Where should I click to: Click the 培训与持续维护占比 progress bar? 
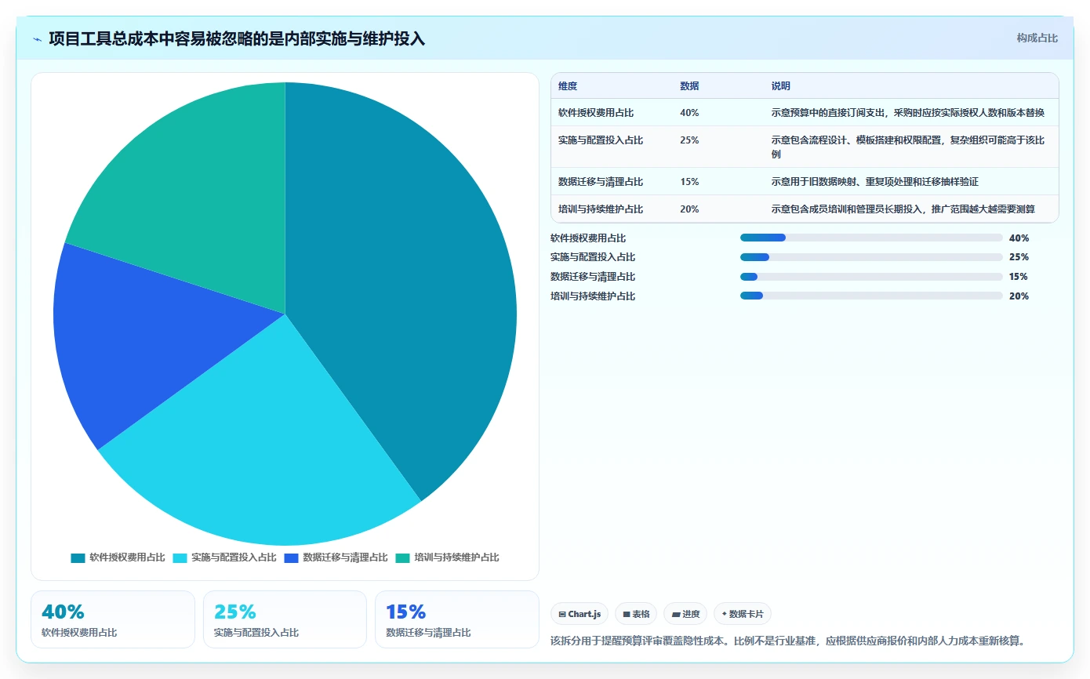click(x=871, y=296)
